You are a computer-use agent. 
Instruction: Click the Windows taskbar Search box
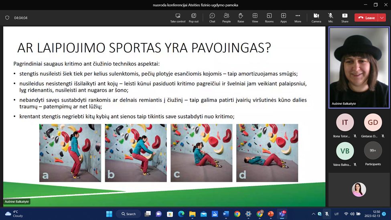tap(128, 214)
